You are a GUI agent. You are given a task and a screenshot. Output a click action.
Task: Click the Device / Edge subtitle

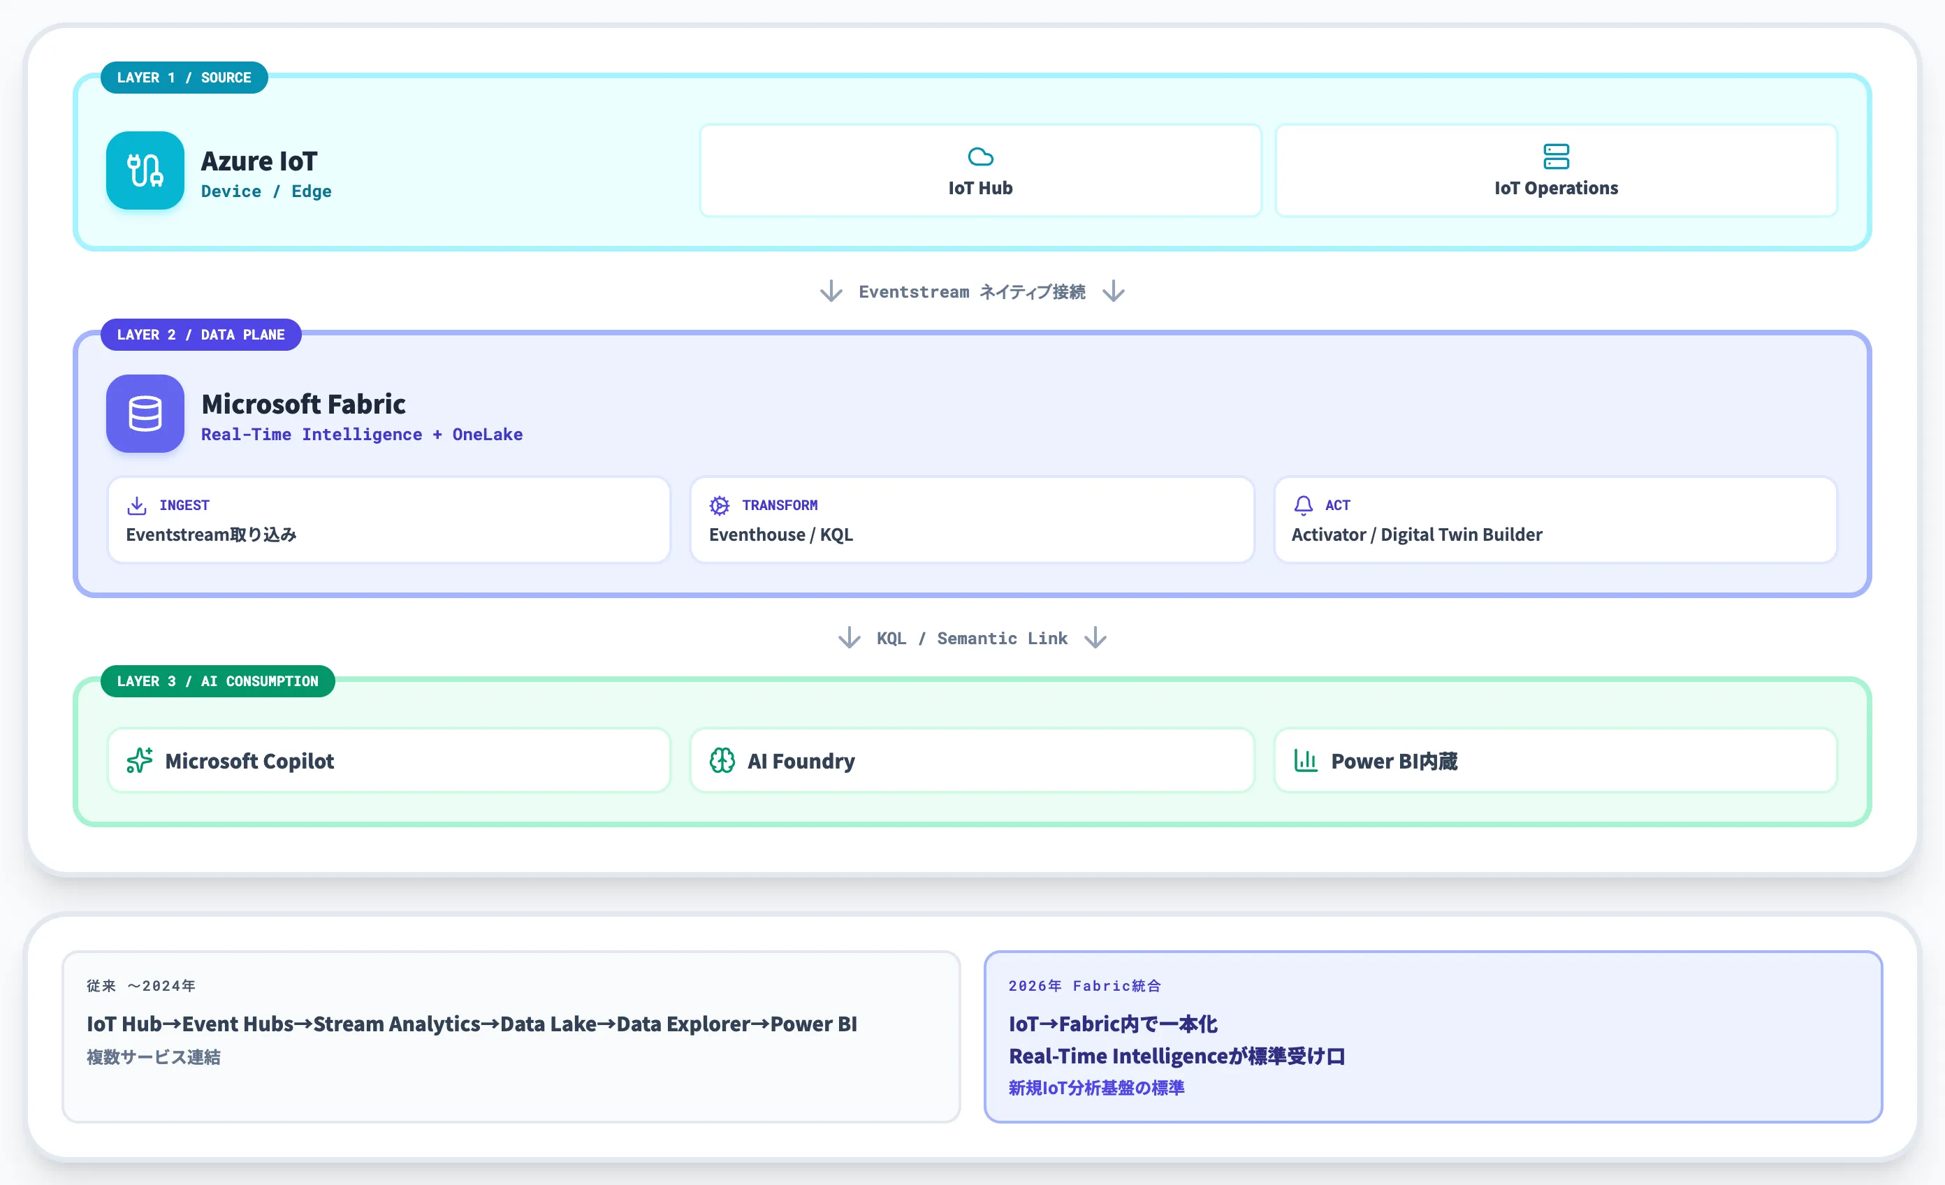(267, 191)
